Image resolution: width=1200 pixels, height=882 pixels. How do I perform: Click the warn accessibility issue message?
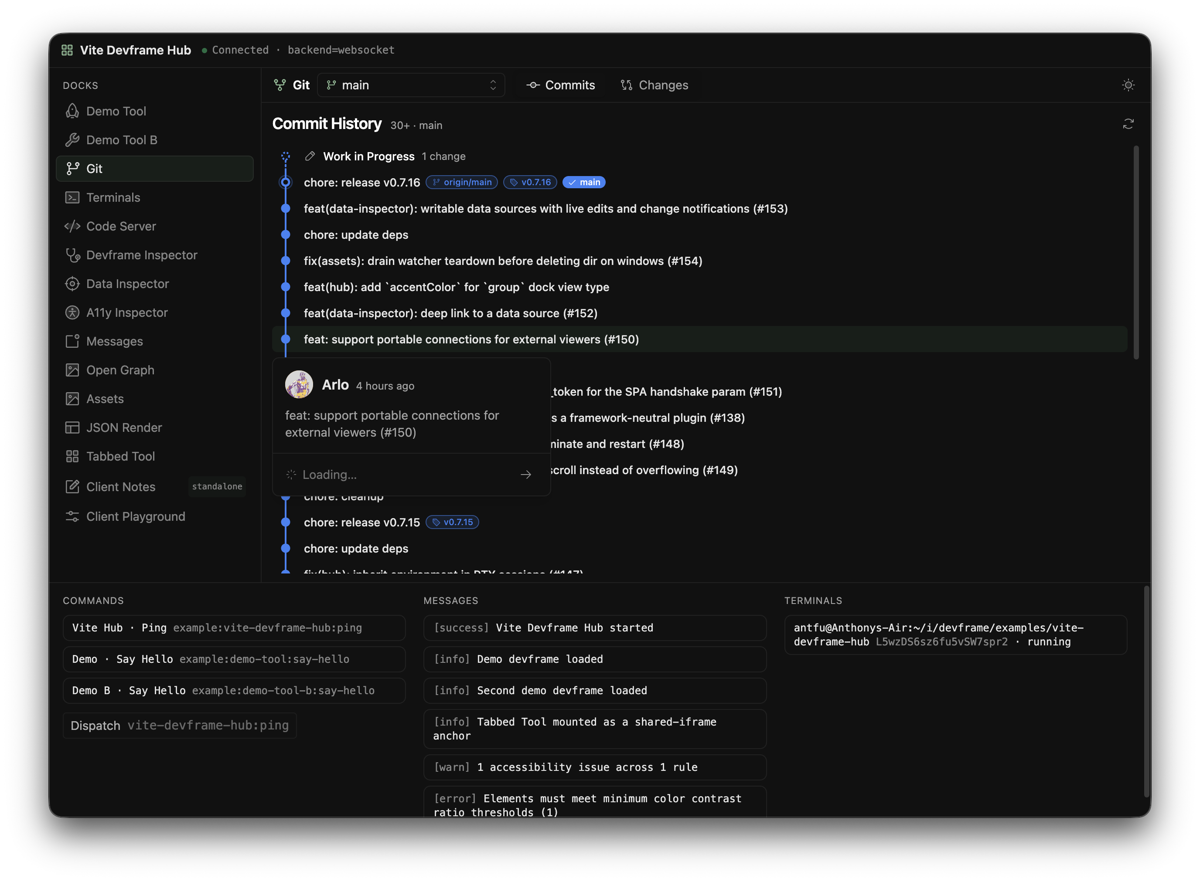point(595,767)
